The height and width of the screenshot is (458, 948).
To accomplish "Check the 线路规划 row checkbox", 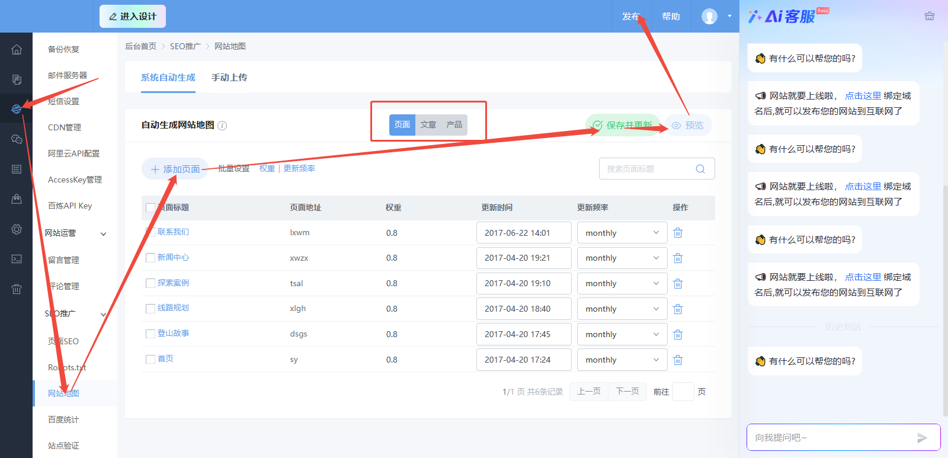I will [150, 309].
